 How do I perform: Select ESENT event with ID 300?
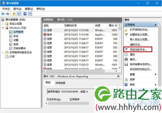pos(80,56)
